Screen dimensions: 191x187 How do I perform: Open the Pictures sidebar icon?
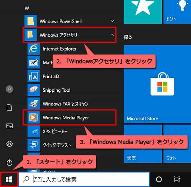9,126
